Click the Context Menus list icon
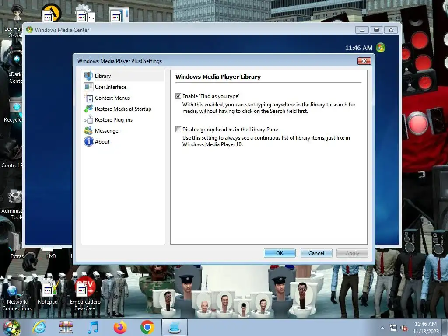The image size is (448, 336). (x=88, y=98)
